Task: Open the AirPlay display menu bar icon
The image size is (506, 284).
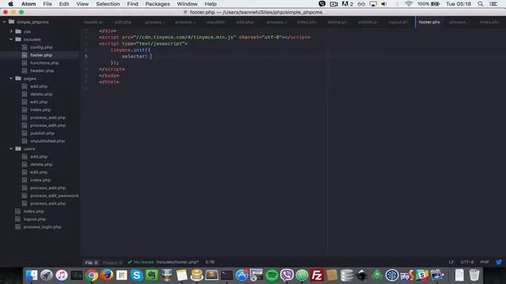Action: tap(372, 4)
